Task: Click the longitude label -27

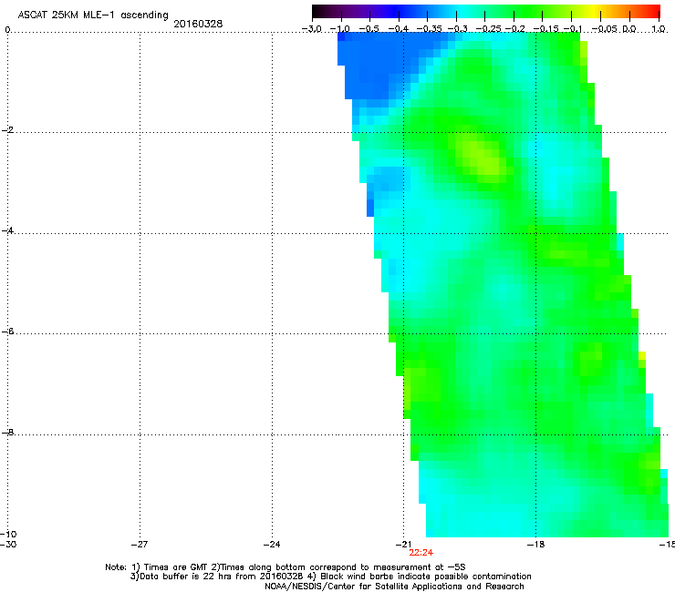Action: click(140, 545)
